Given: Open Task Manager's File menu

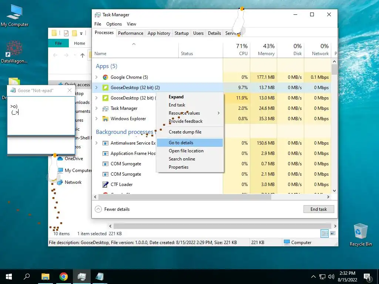Looking at the screenshot, I should point(98,24).
